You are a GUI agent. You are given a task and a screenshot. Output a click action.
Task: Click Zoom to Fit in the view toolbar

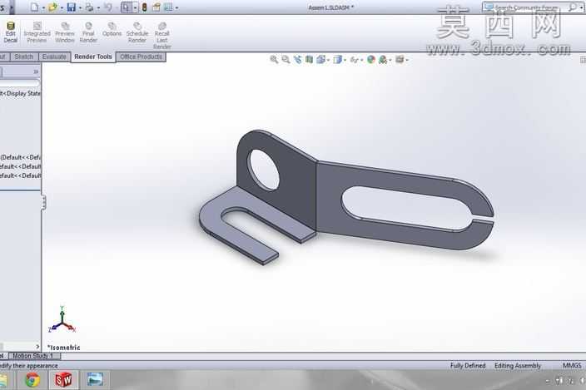274,59
